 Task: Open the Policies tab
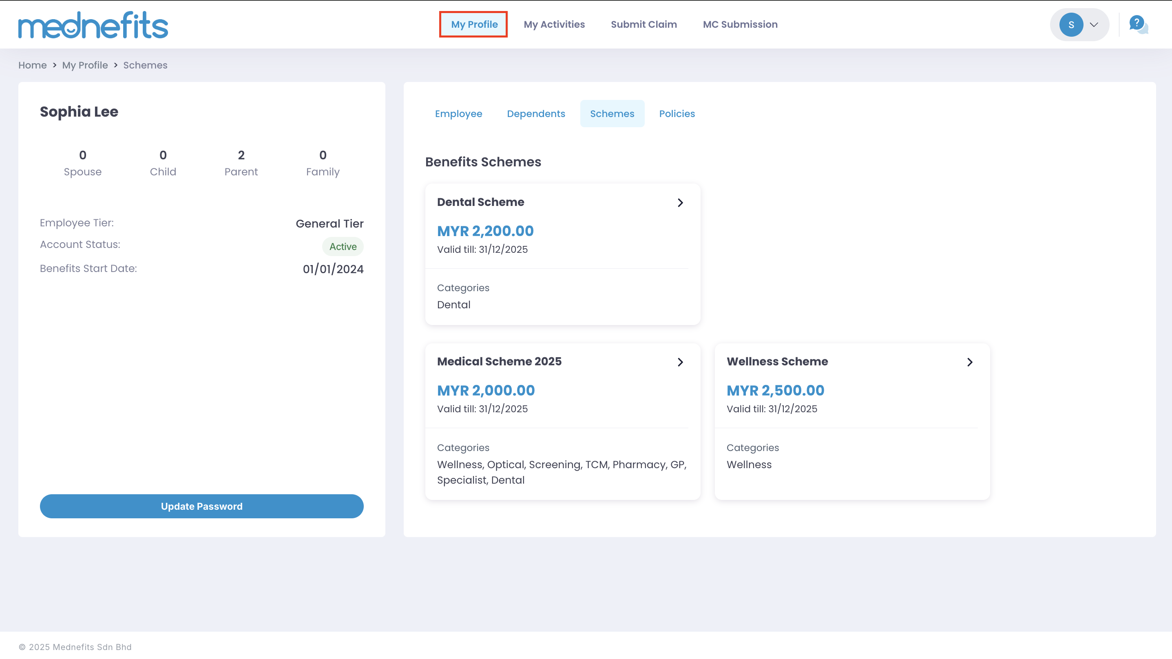click(x=677, y=114)
